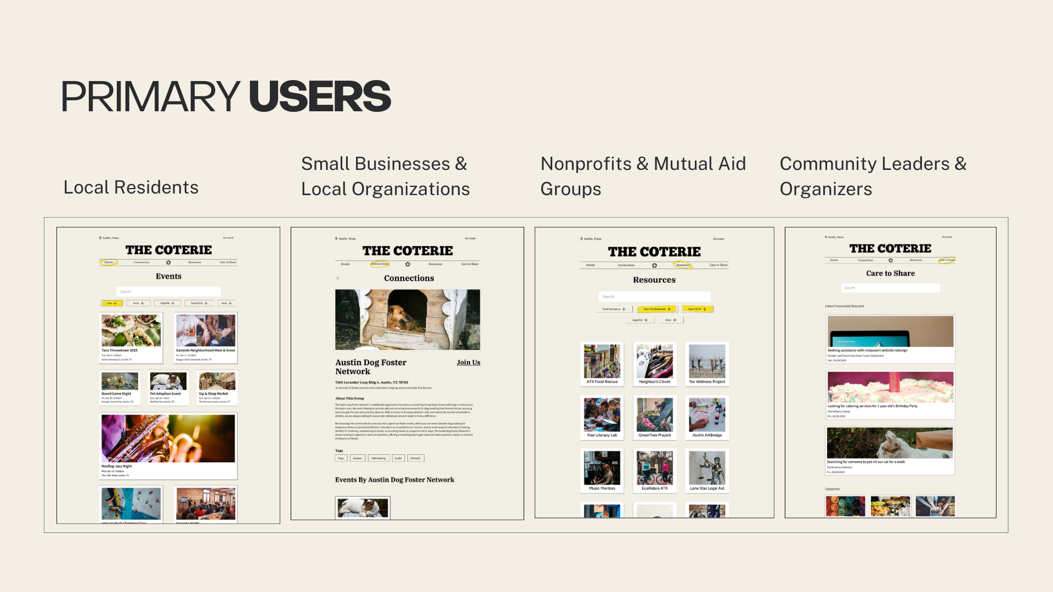Expand the More filter on Events page
Image resolution: width=1053 pixels, height=592 pixels.
[x=227, y=303]
